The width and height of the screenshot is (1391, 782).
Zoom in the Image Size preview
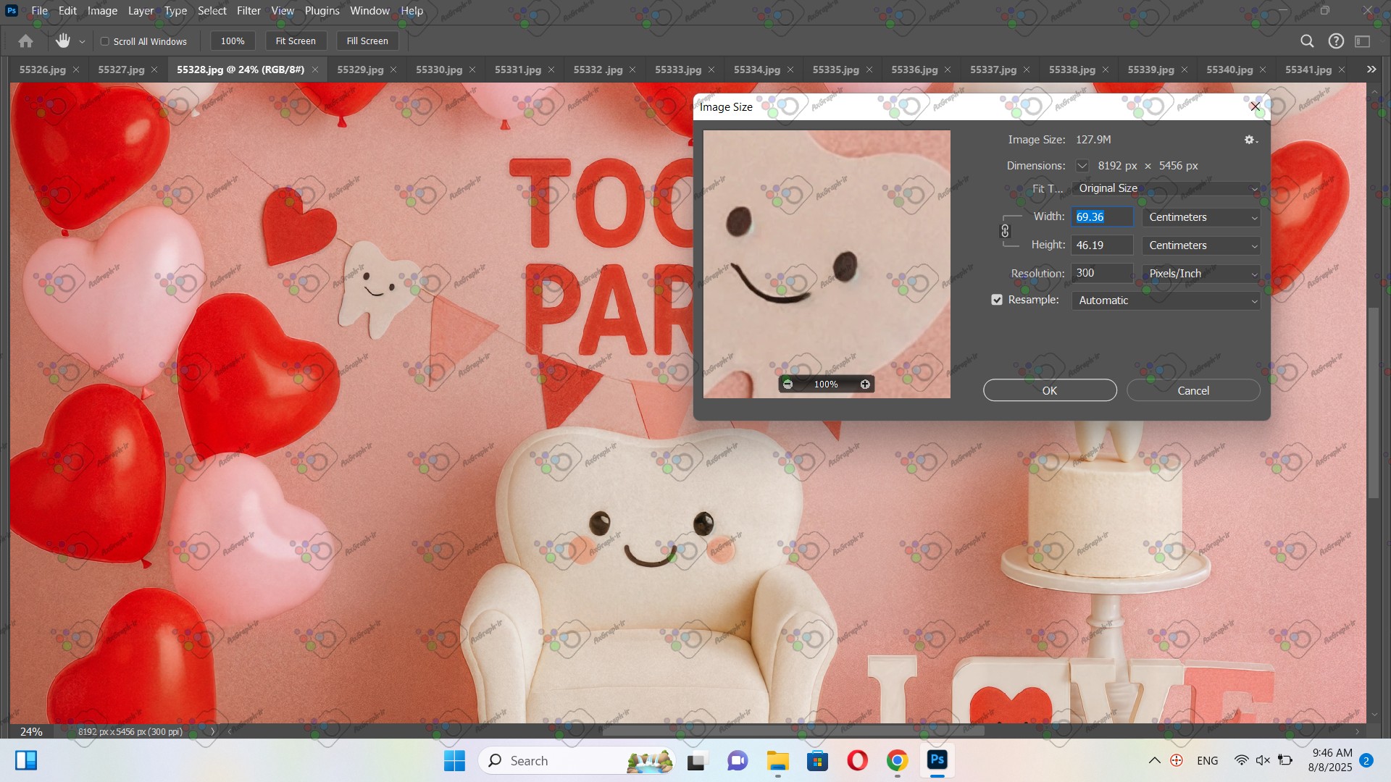(865, 384)
